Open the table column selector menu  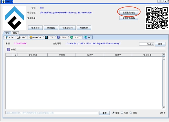point(163,55)
